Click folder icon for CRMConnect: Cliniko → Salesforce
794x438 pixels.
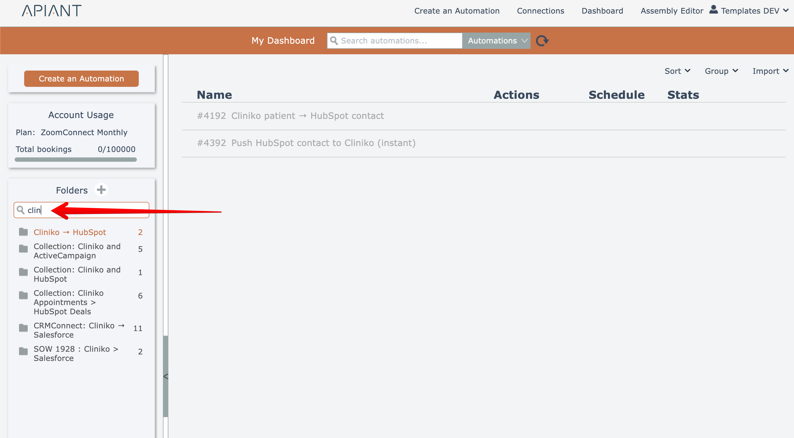point(23,328)
